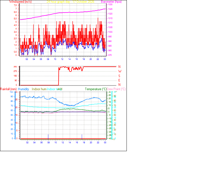222x186 pixels.
Task: Click the "1015" barometer scale value
Action: [110, 18]
